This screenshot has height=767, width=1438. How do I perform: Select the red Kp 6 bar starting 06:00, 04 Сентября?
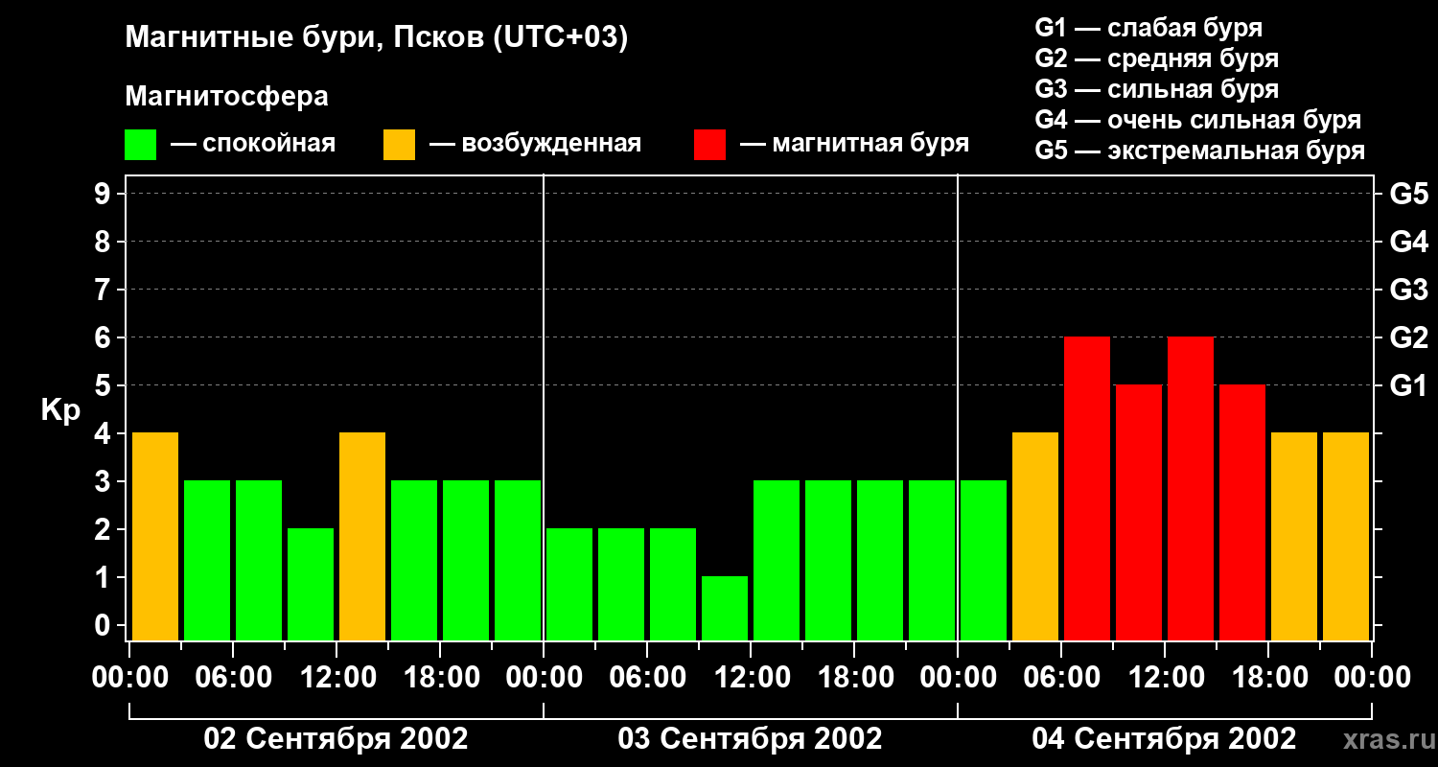(x=1087, y=488)
